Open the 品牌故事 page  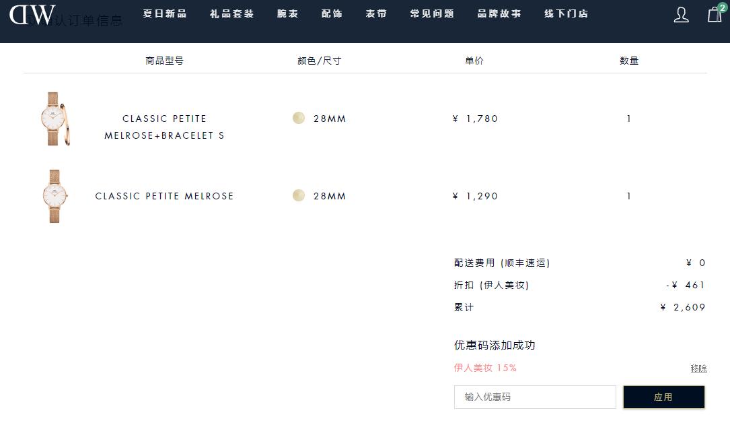[499, 13]
